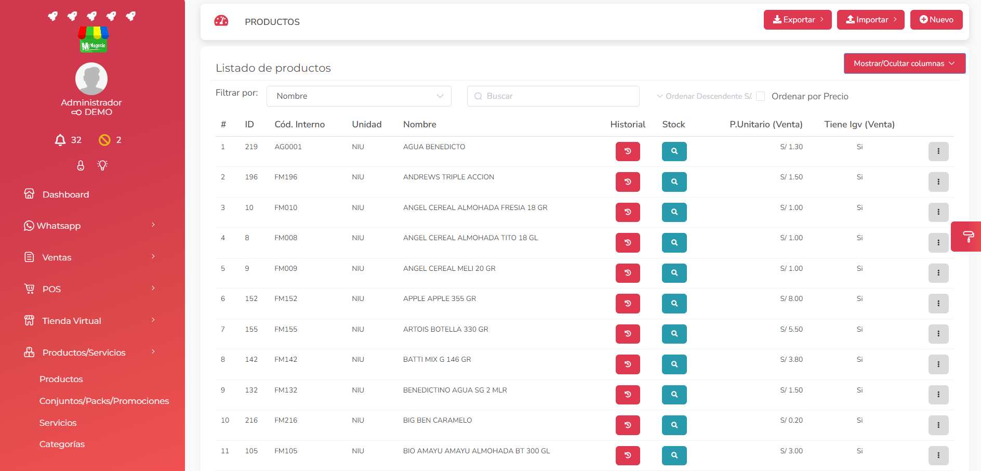The height and width of the screenshot is (471, 981).
Task: Click the padlock icon in sidebar
Action: [81, 165]
